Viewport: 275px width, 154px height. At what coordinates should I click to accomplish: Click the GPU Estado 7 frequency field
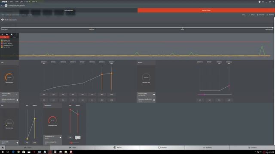click(112, 95)
